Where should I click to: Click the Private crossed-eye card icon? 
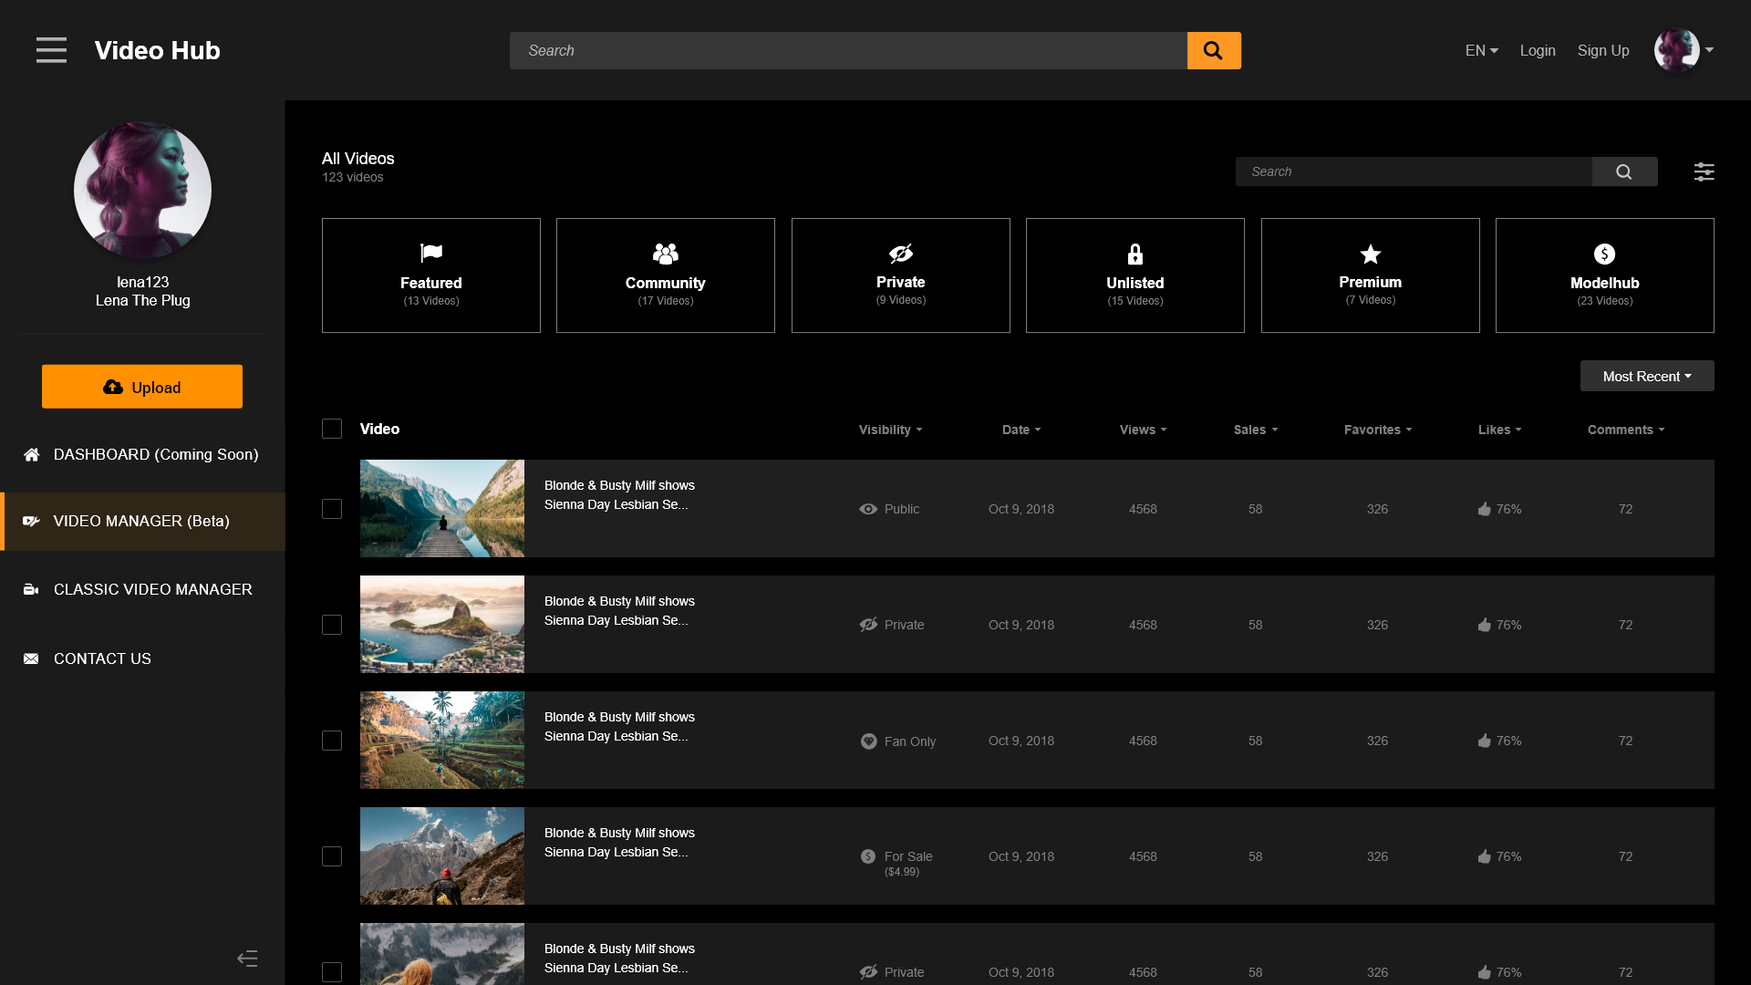pyautogui.click(x=901, y=253)
